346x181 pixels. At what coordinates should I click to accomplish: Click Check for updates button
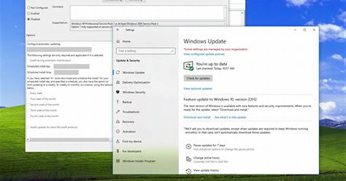pos(198,78)
